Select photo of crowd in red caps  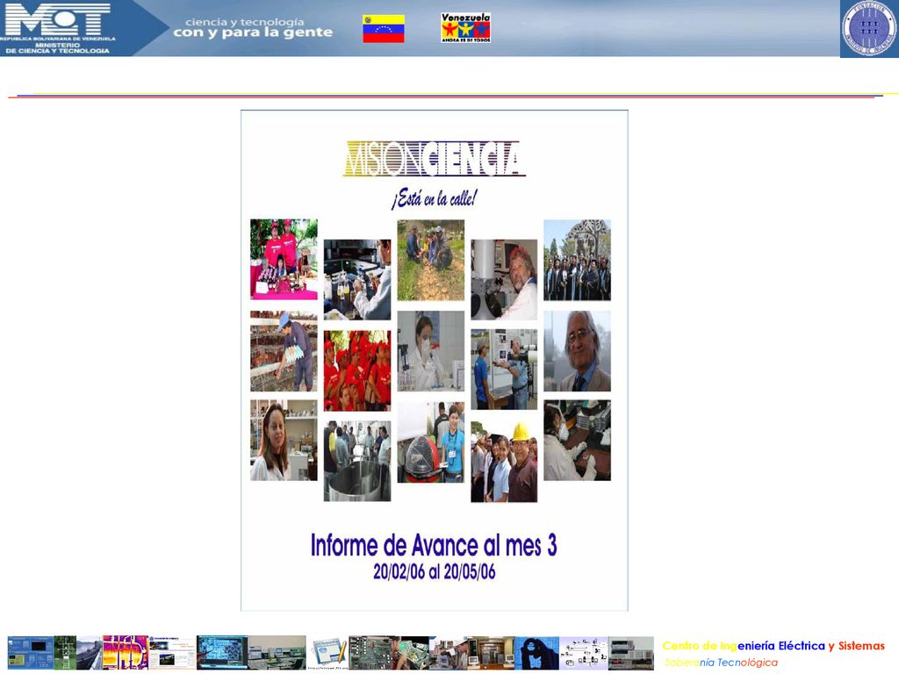pos(357,371)
